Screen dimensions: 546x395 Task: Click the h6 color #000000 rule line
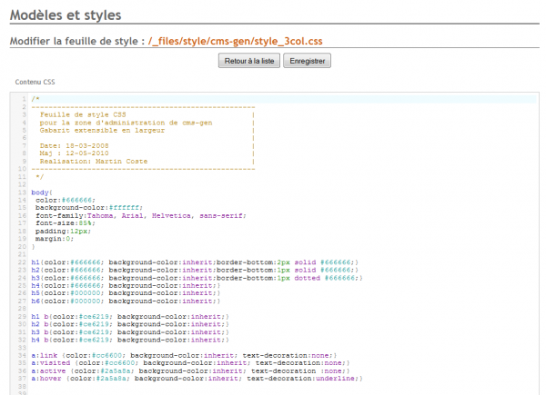click(x=126, y=301)
